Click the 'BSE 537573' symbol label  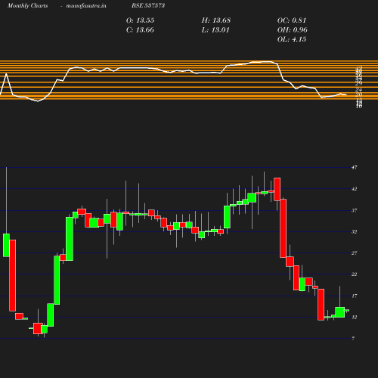point(148,5)
